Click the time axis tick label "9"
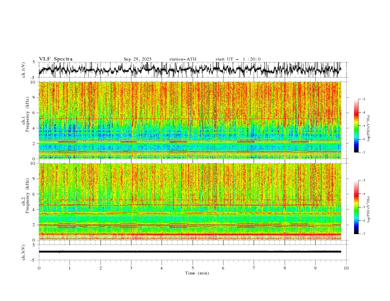Screen dimensions: 390x301 coord(315,268)
